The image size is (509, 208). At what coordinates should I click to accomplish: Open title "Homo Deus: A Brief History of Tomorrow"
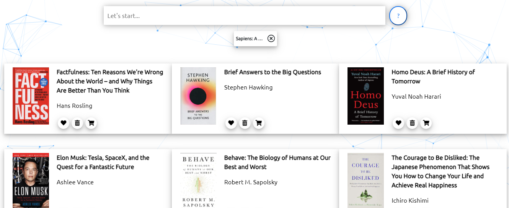(433, 77)
